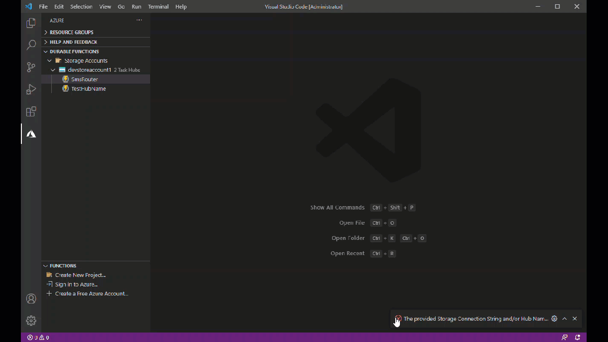Open the Terminal menu

158,7
